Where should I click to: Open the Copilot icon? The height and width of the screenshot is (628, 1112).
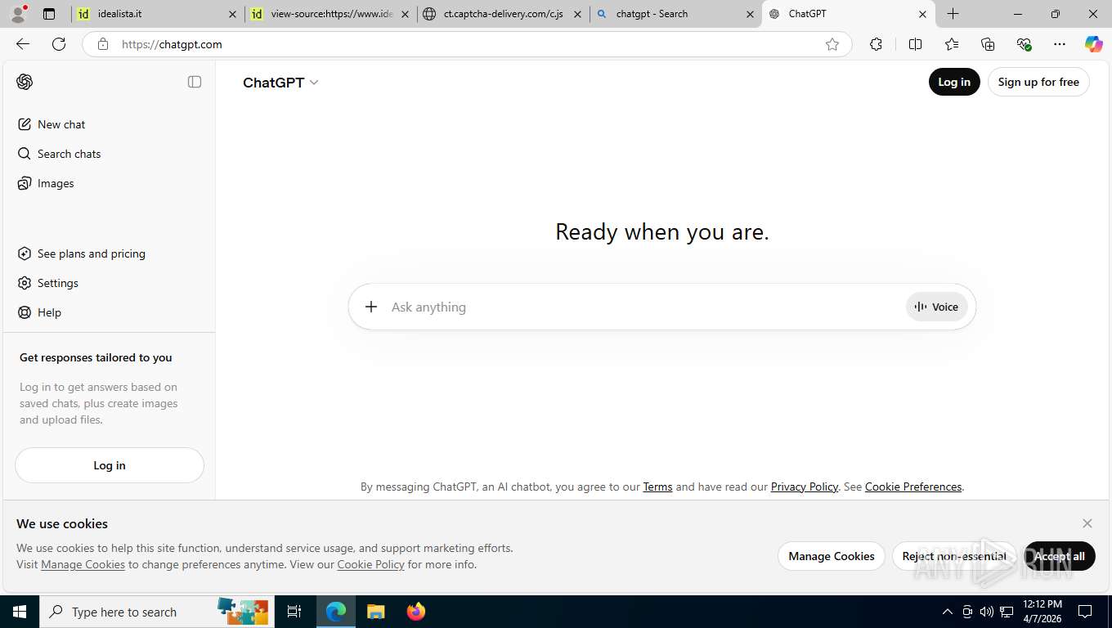(1093, 44)
